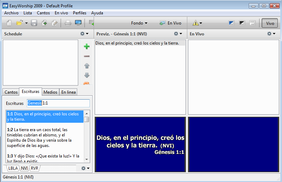Switch to the Medios tab

coord(51,92)
